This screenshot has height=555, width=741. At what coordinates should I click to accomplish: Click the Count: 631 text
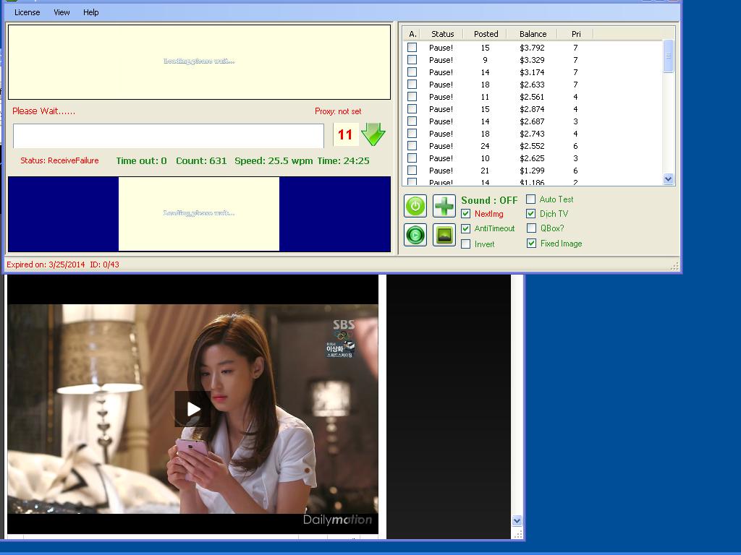point(201,161)
